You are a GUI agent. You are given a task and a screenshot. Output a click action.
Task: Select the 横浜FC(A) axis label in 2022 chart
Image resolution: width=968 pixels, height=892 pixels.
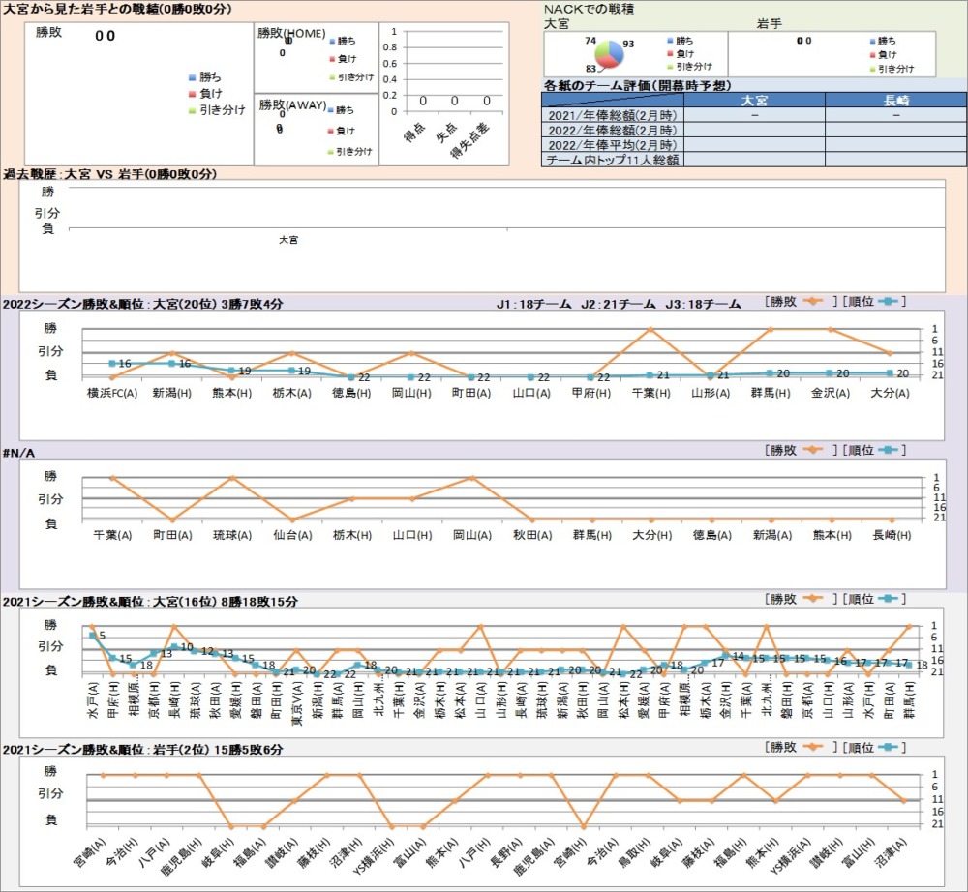pyautogui.click(x=111, y=394)
